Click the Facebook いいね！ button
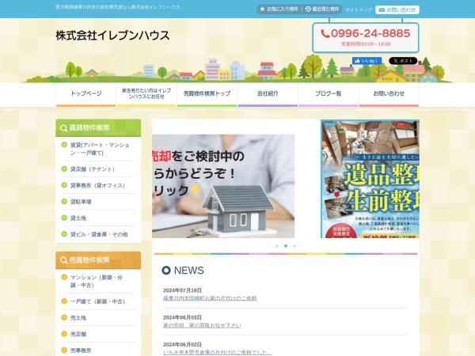 367,61
